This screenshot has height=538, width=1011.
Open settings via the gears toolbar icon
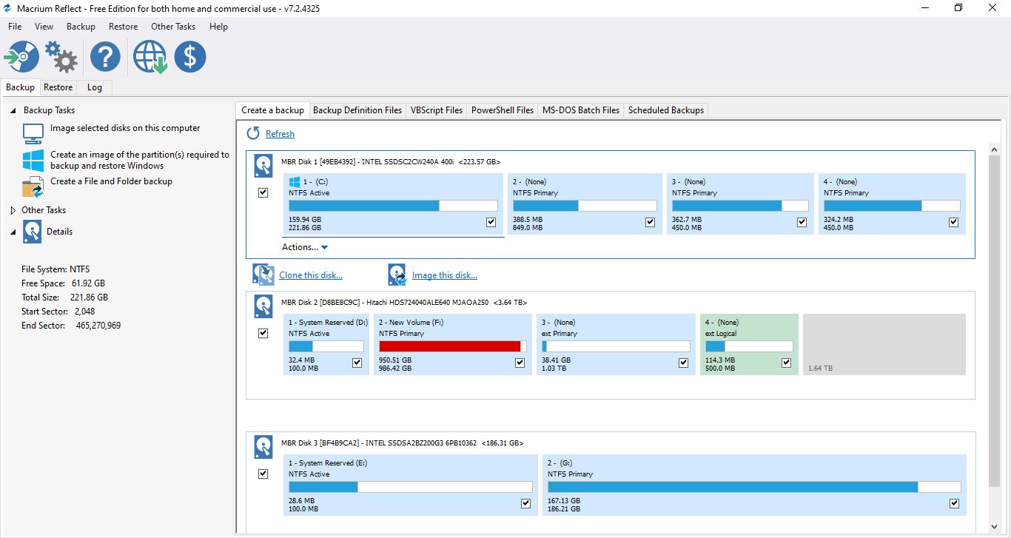coord(61,57)
